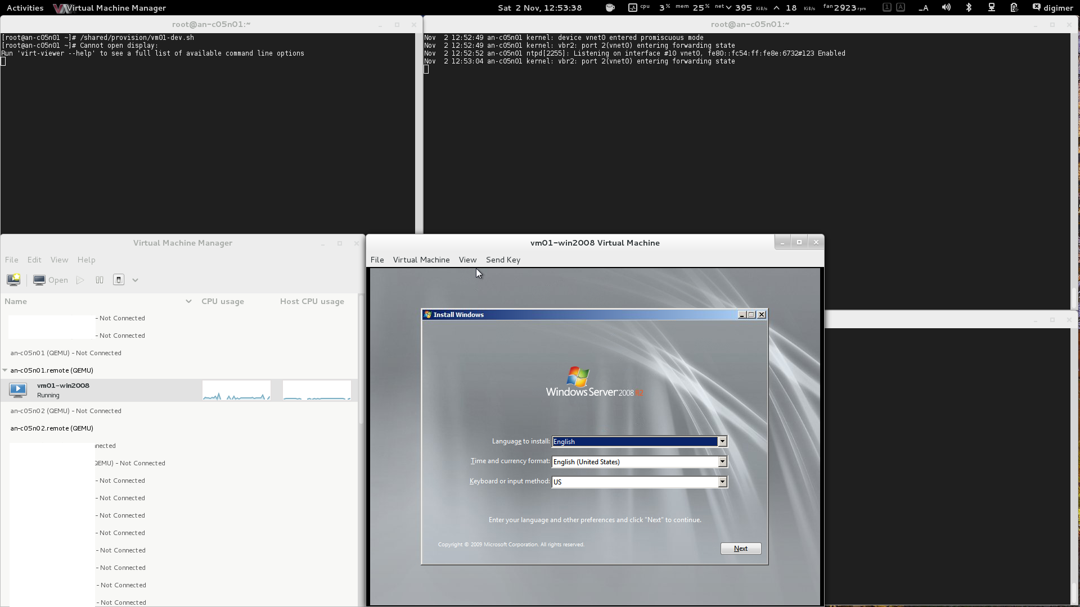The height and width of the screenshot is (607, 1080).
Task: Click the Create new virtual machine icon
Action: point(13,280)
